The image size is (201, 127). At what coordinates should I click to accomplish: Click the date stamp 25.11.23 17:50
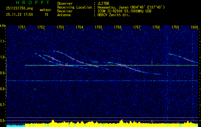pyautogui.click(x=19, y=15)
